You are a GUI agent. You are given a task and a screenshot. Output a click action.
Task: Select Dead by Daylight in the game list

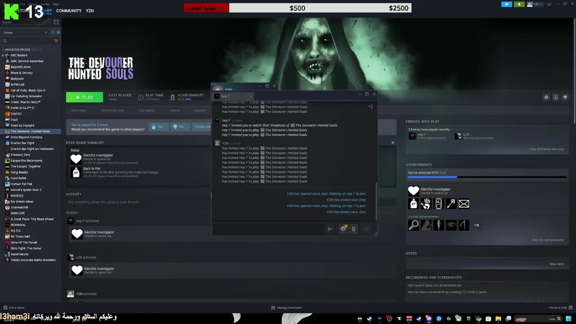[x=22, y=126]
